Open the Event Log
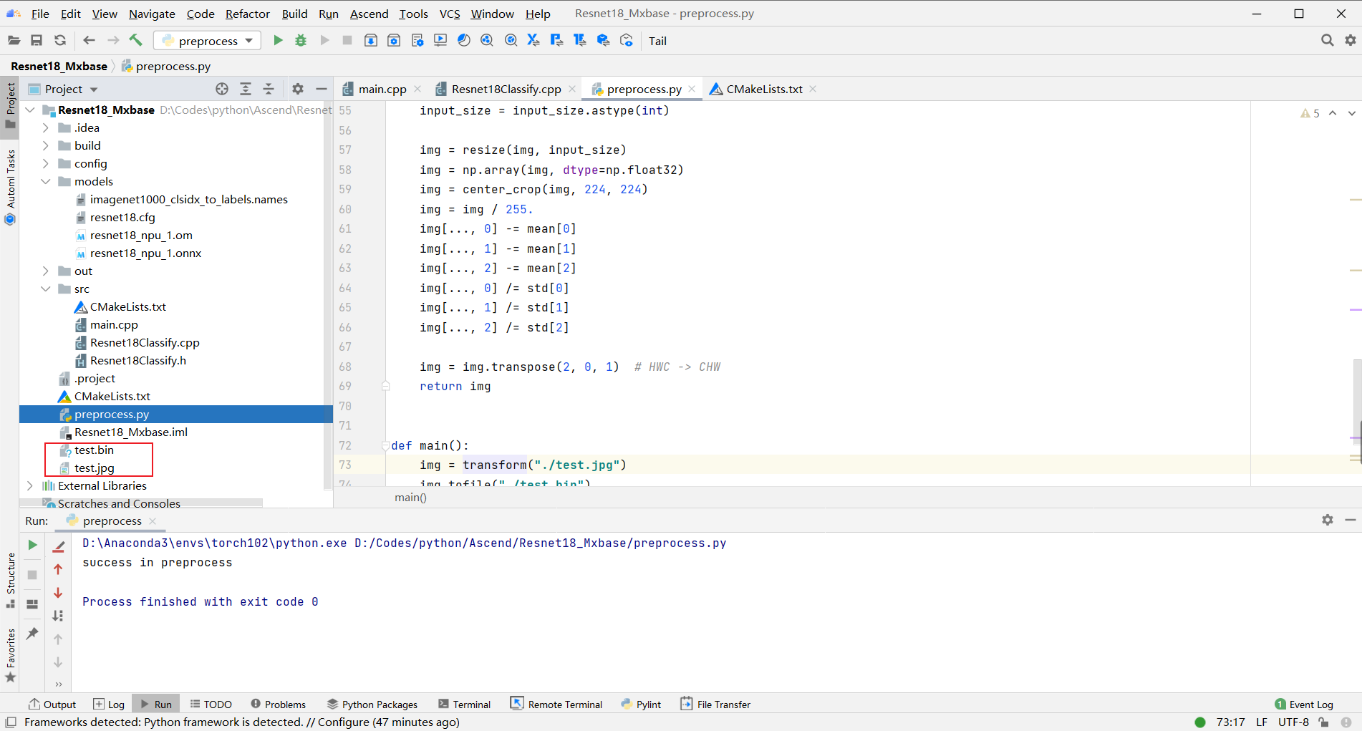 [1304, 704]
